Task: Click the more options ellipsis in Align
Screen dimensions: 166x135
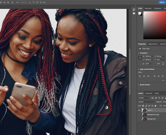Action: [163, 81]
